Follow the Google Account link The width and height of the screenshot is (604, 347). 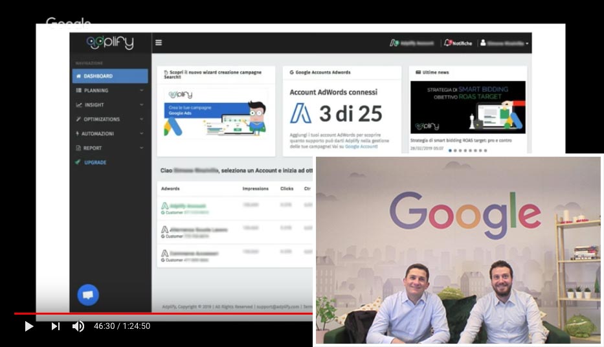click(361, 147)
